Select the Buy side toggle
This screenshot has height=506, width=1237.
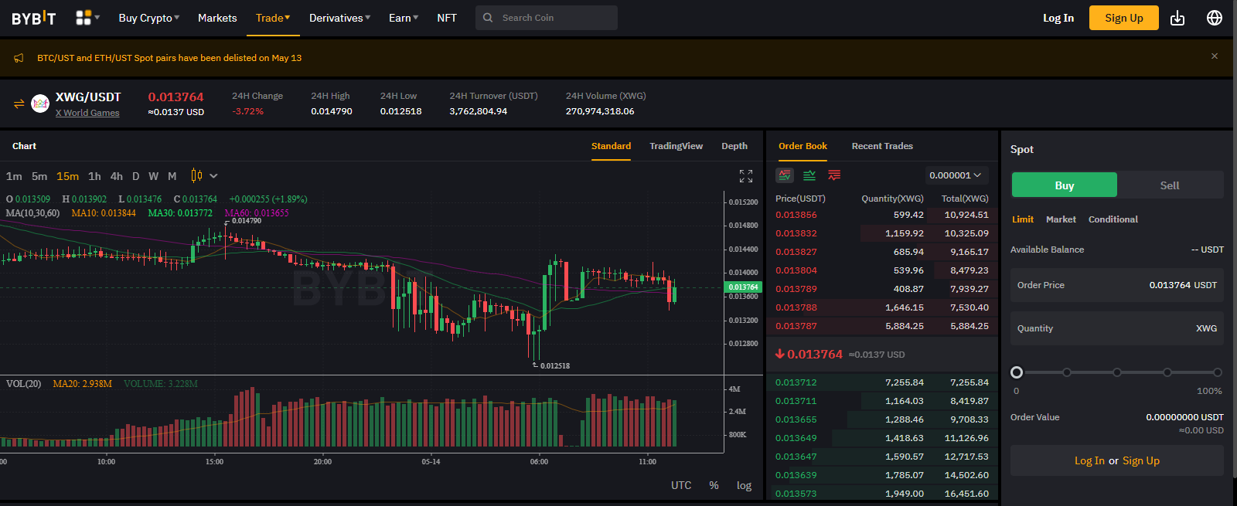pos(1065,185)
